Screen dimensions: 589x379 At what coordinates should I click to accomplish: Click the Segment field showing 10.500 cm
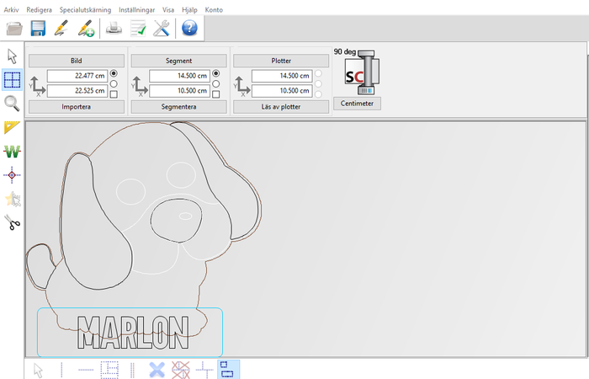179,91
